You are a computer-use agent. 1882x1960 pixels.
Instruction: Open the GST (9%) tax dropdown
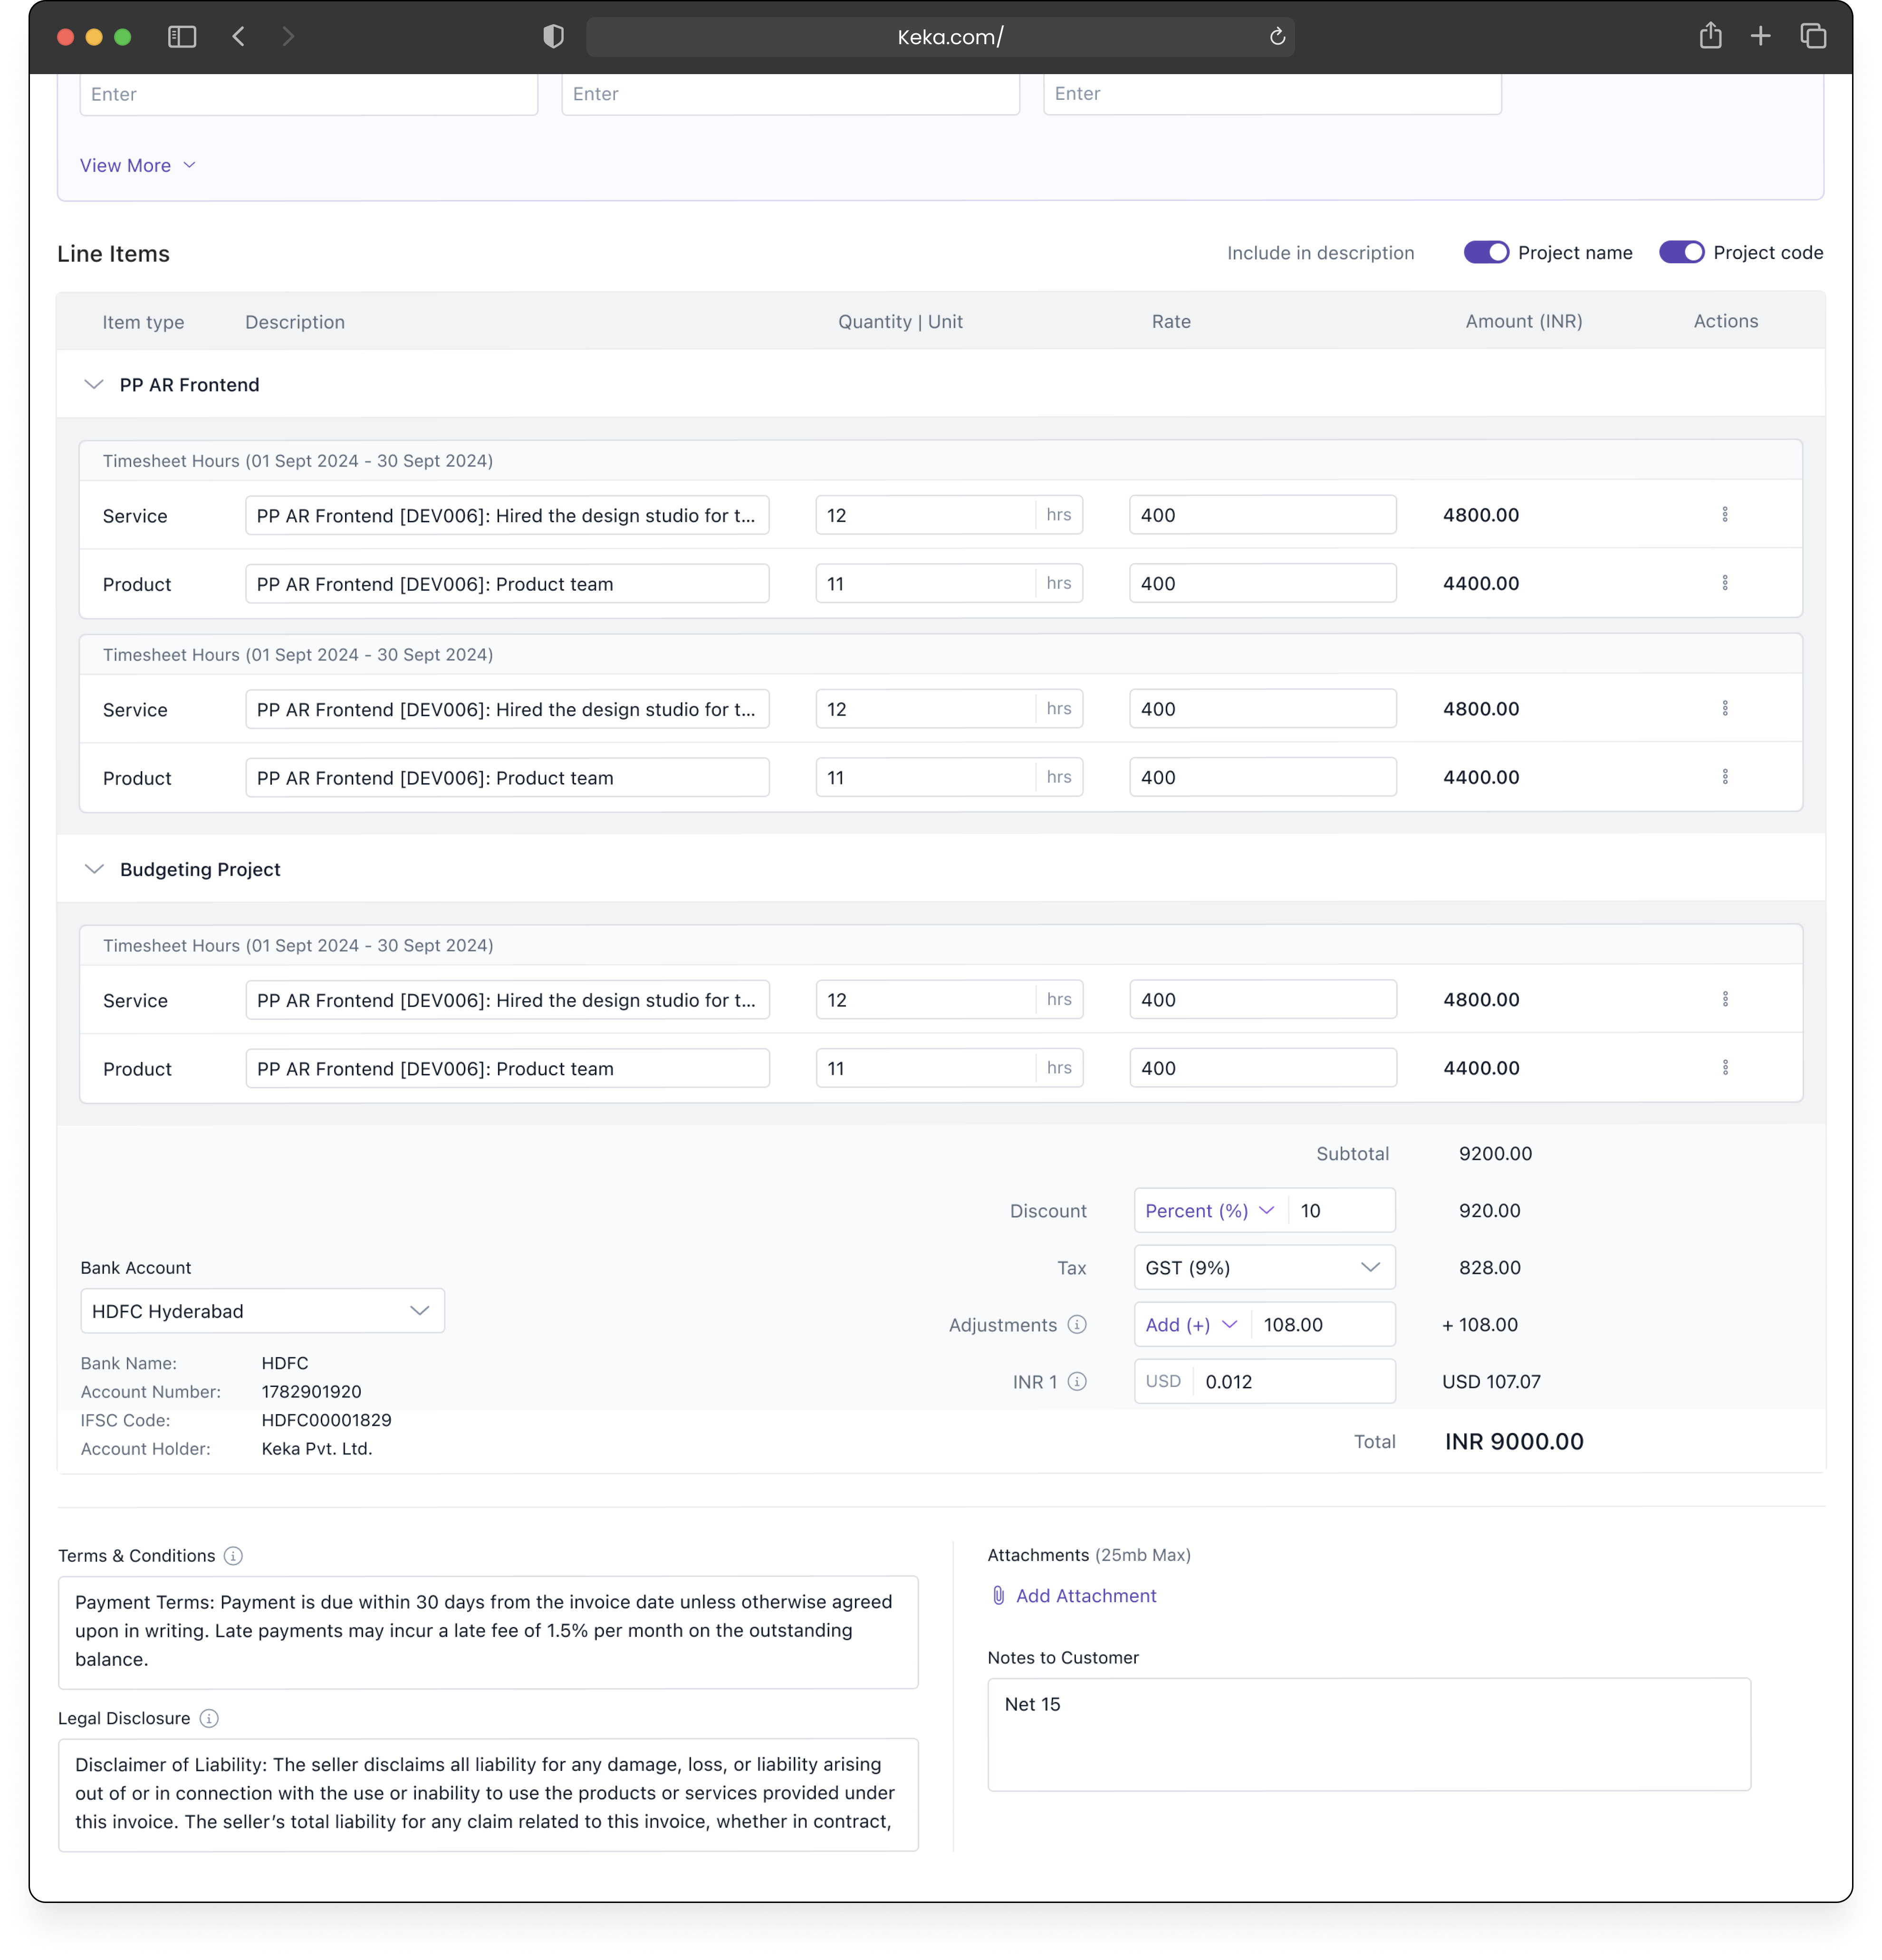(1264, 1267)
